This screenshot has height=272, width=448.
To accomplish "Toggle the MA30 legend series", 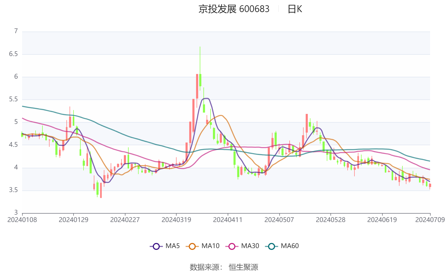I will (x=242, y=246).
